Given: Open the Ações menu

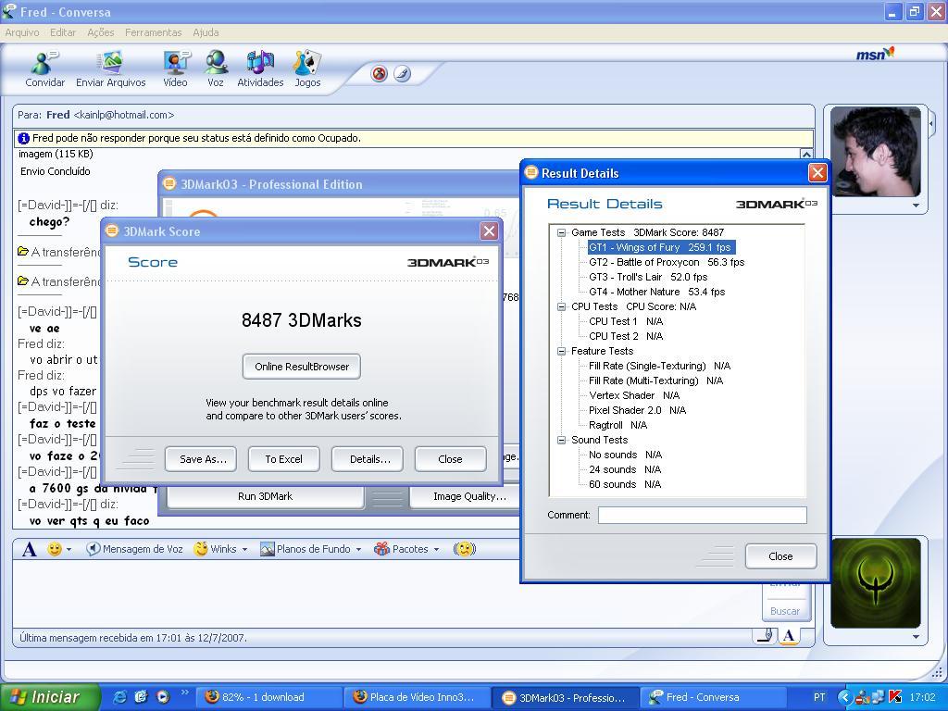Looking at the screenshot, I should point(100,32).
